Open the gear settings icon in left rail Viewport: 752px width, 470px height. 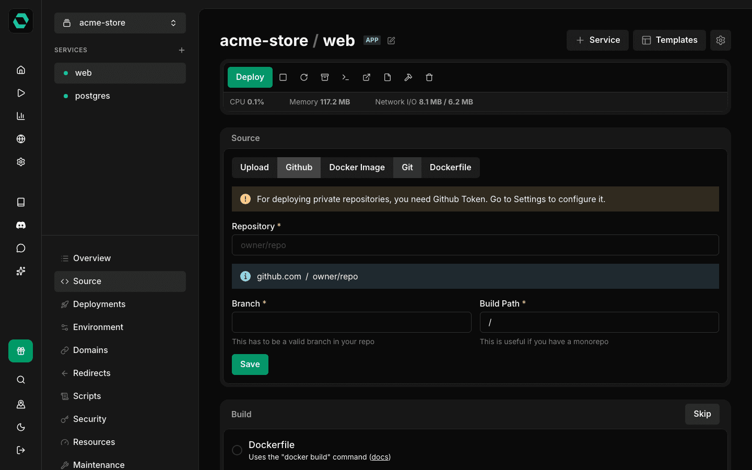pyautogui.click(x=21, y=162)
